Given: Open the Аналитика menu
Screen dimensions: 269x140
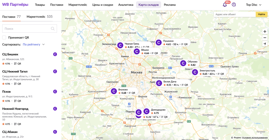Looking at the screenshot, I should (x=126, y=5).
